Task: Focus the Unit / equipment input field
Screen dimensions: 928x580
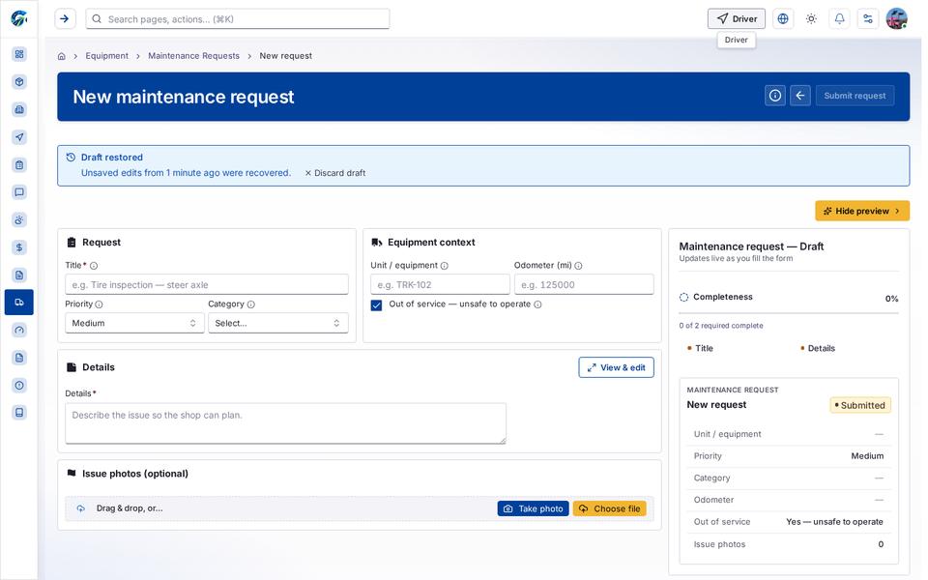Action: pyautogui.click(x=441, y=284)
